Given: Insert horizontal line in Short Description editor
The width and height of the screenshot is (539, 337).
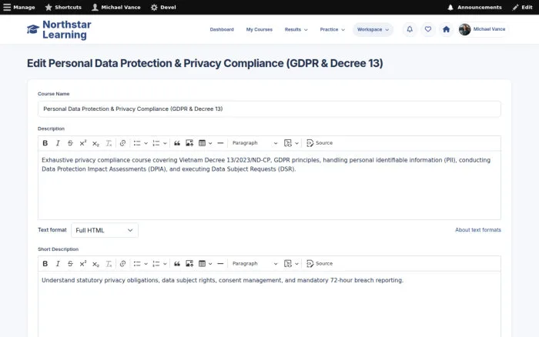Looking at the screenshot, I should click(220, 263).
